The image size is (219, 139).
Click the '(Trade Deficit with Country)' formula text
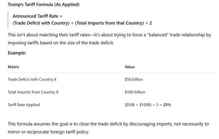click(x=41, y=23)
